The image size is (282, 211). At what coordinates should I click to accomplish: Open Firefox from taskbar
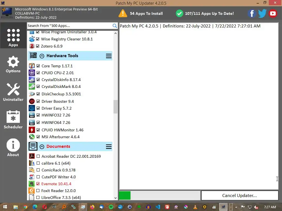(x=92, y=207)
